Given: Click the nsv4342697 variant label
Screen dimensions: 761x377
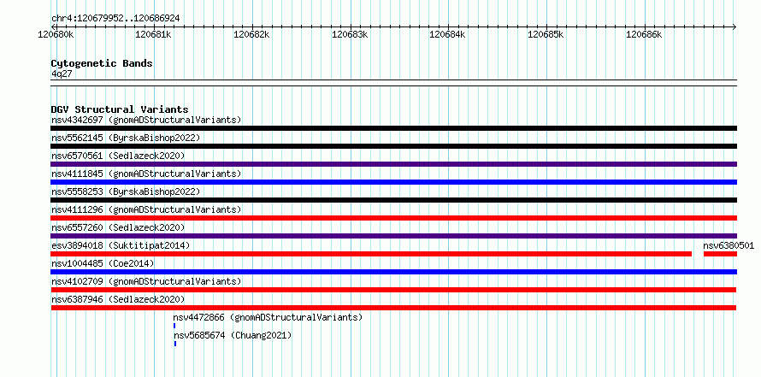Looking at the screenshot, I should (146, 120).
